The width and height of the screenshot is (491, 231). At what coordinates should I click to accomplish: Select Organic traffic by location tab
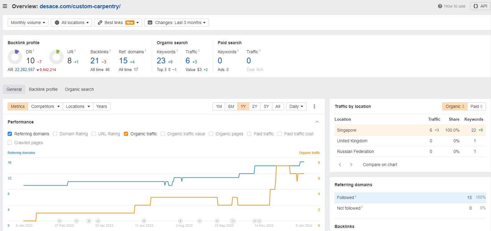click(455, 106)
